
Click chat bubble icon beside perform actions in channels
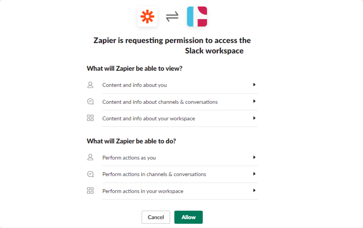[90, 174]
